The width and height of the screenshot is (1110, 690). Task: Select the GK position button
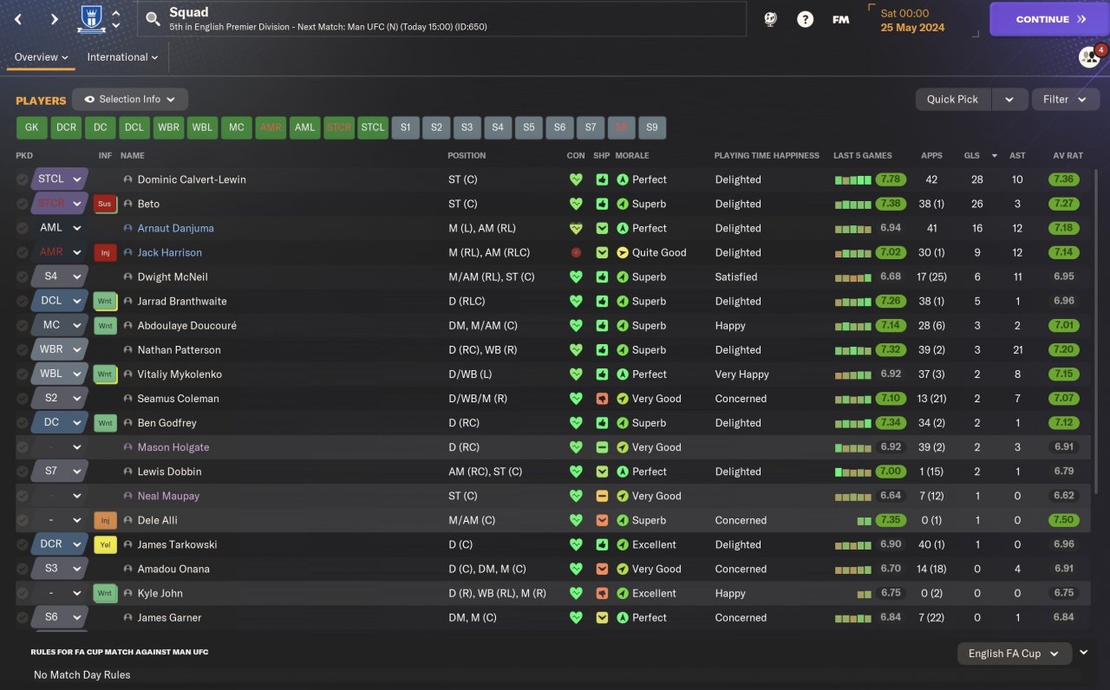[31, 127]
